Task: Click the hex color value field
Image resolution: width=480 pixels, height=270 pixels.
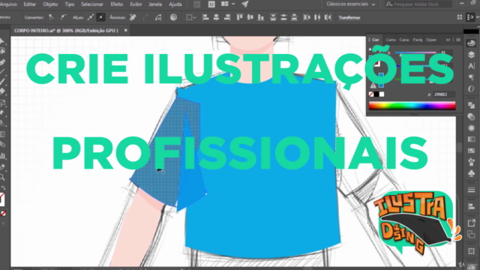Action: [x=443, y=94]
